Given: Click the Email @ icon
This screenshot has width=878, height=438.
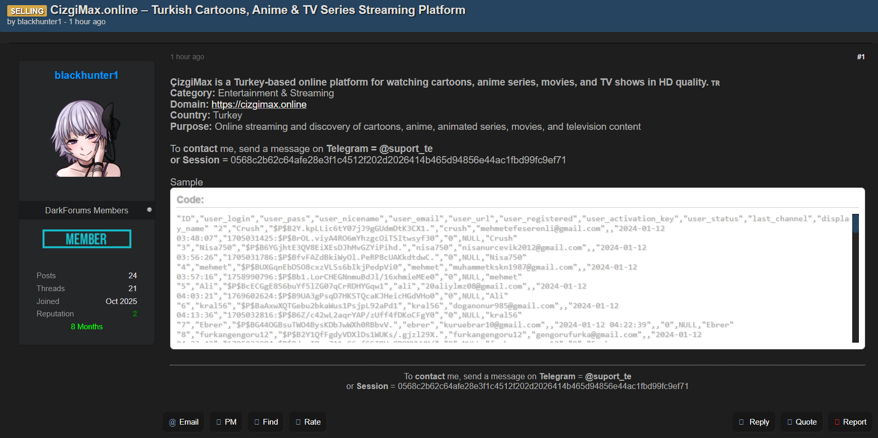Looking at the screenshot, I should 173,422.
